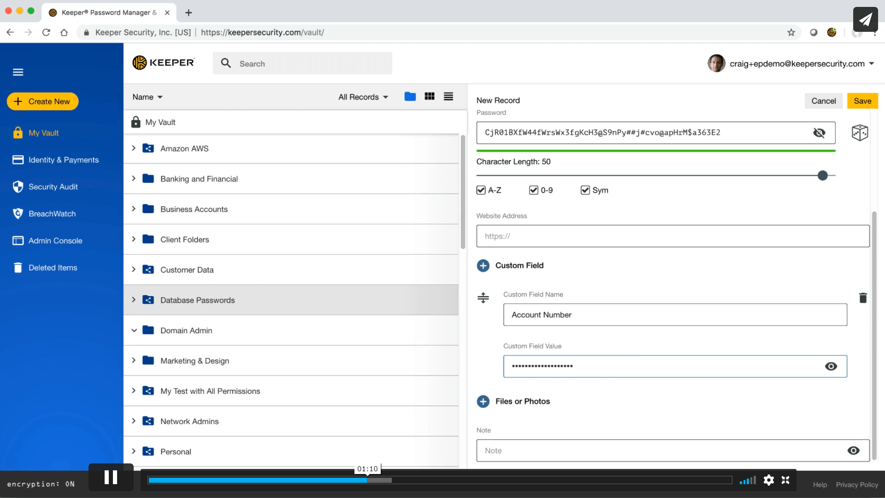Switch to grid view layout
Screen dimensions: 885x498
(429, 96)
